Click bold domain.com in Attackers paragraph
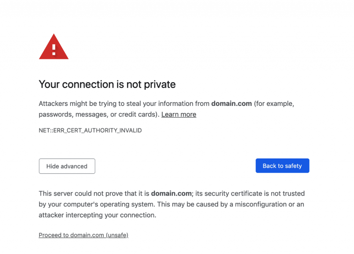The height and width of the screenshot is (254, 354). pyautogui.click(x=231, y=104)
